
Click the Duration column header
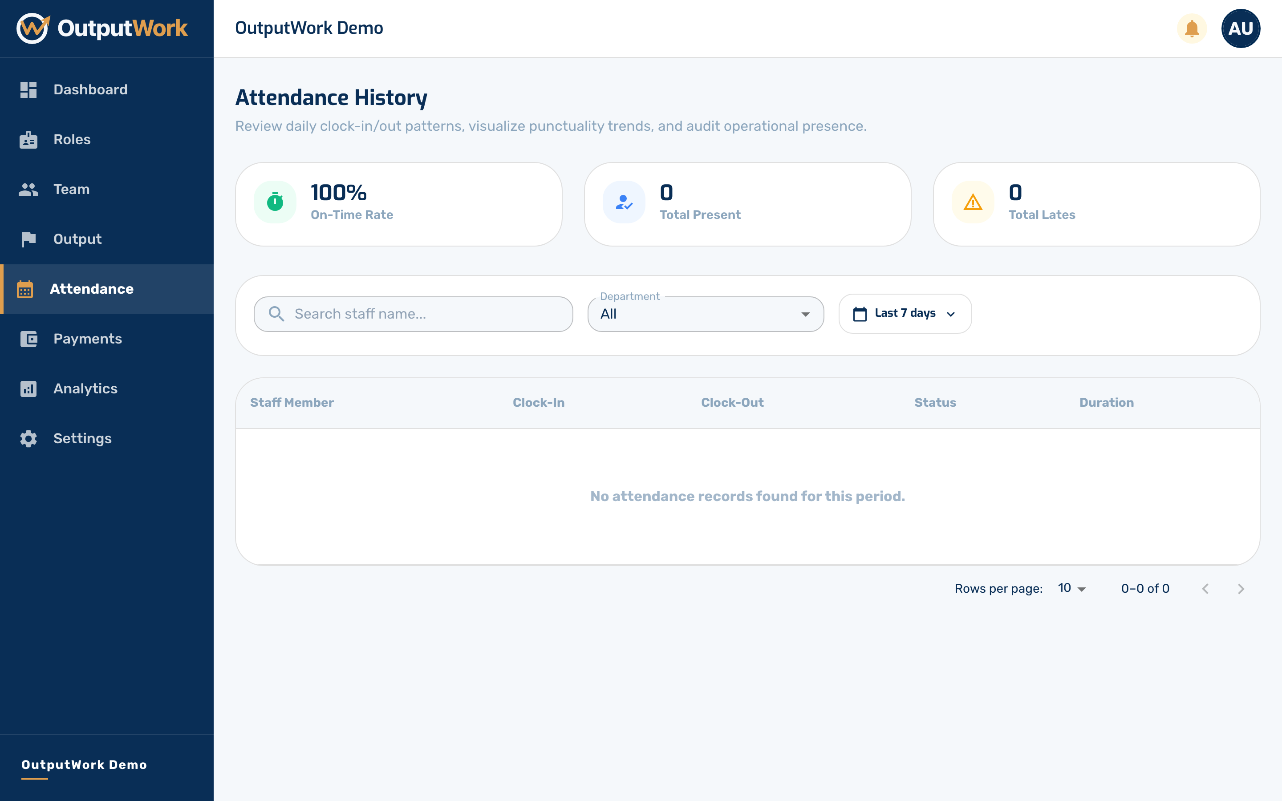click(x=1107, y=403)
